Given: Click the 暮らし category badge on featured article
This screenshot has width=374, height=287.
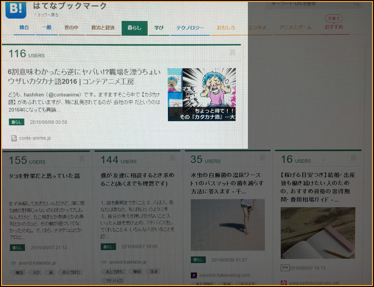Looking at the screenshot, I should 16,122.
